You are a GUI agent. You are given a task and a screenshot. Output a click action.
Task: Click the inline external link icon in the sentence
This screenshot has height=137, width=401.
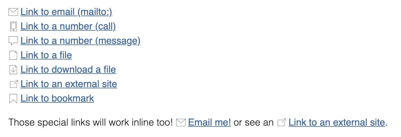coord(281,123)
